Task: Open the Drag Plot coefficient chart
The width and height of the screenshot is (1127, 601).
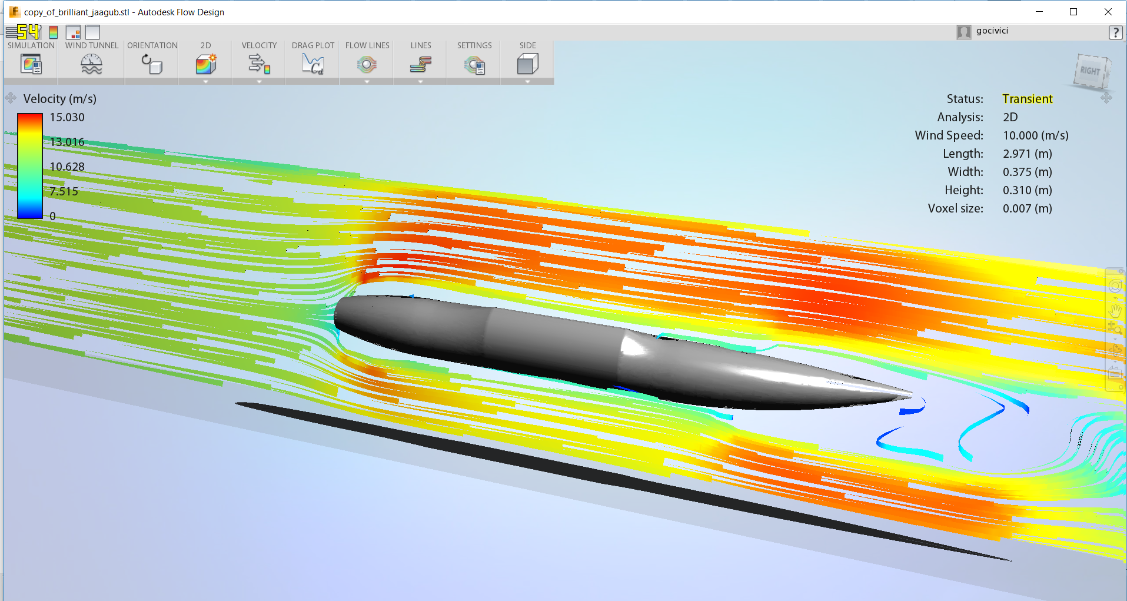Action: pos(312,64)
